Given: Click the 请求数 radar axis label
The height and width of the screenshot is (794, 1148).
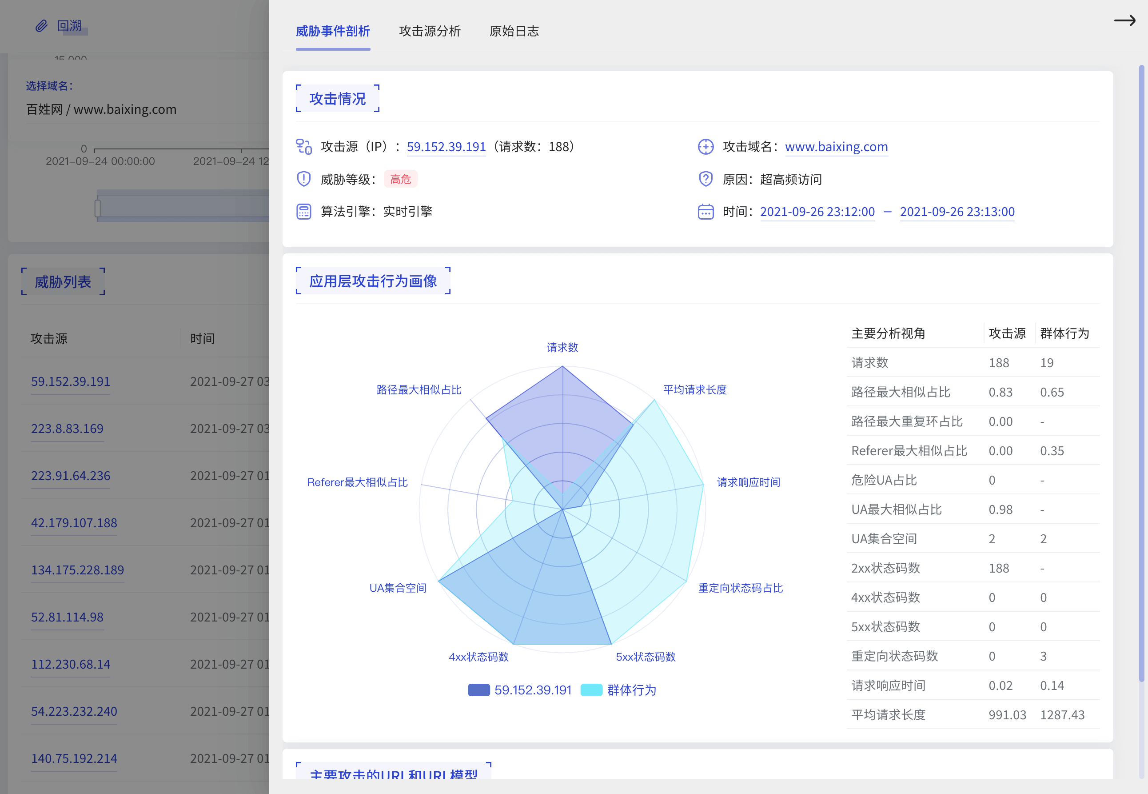Looking at the screenshot, I should tap(562, 348).
